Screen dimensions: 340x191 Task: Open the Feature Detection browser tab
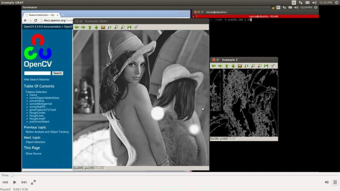42,15
